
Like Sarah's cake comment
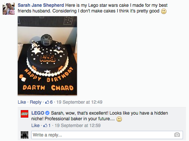[22, 102]
